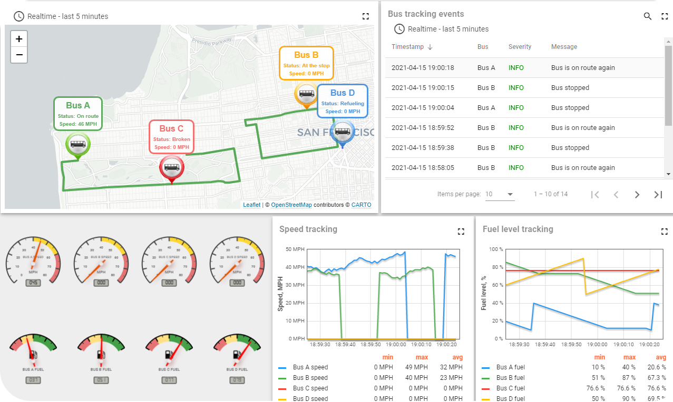
Task: Sort events by Message column
Action: (564, 47)
